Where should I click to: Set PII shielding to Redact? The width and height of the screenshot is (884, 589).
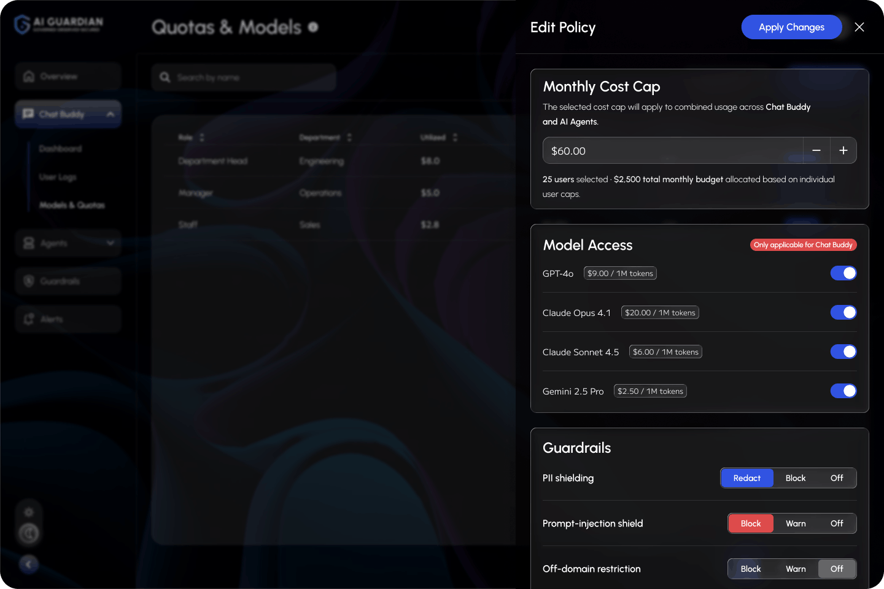click(747, 478)
